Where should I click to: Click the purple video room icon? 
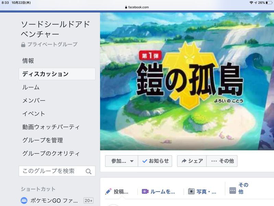click(145, 192)
